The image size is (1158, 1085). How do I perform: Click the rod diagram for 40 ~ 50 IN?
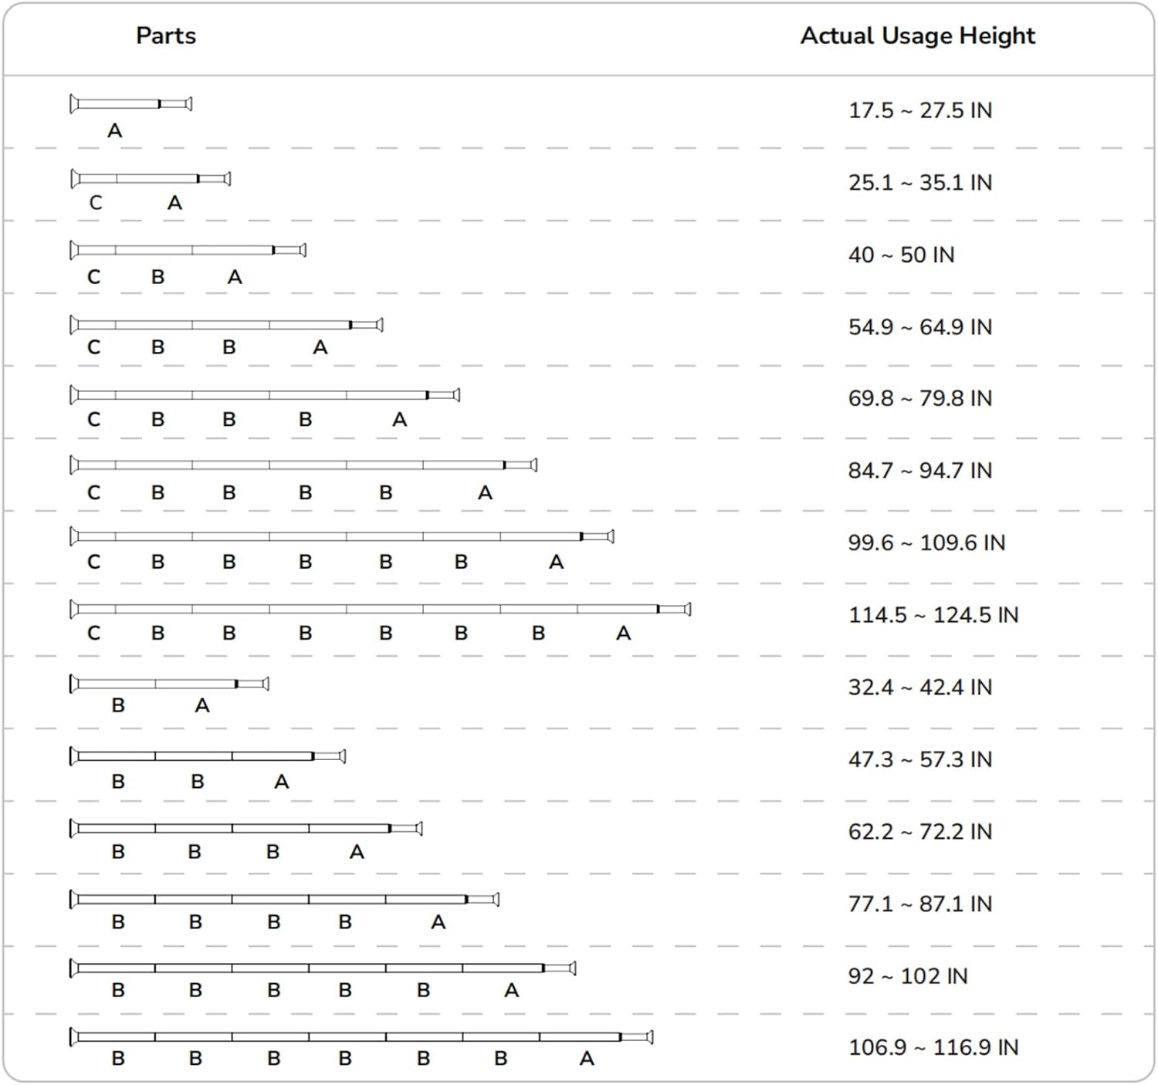(188, 250)
